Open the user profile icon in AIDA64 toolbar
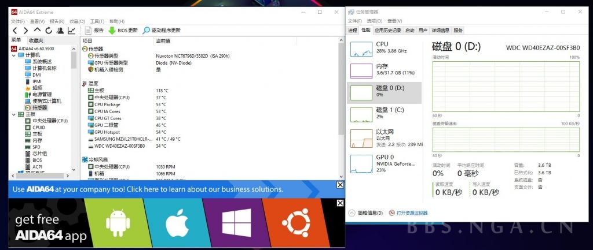 (60, 31)
